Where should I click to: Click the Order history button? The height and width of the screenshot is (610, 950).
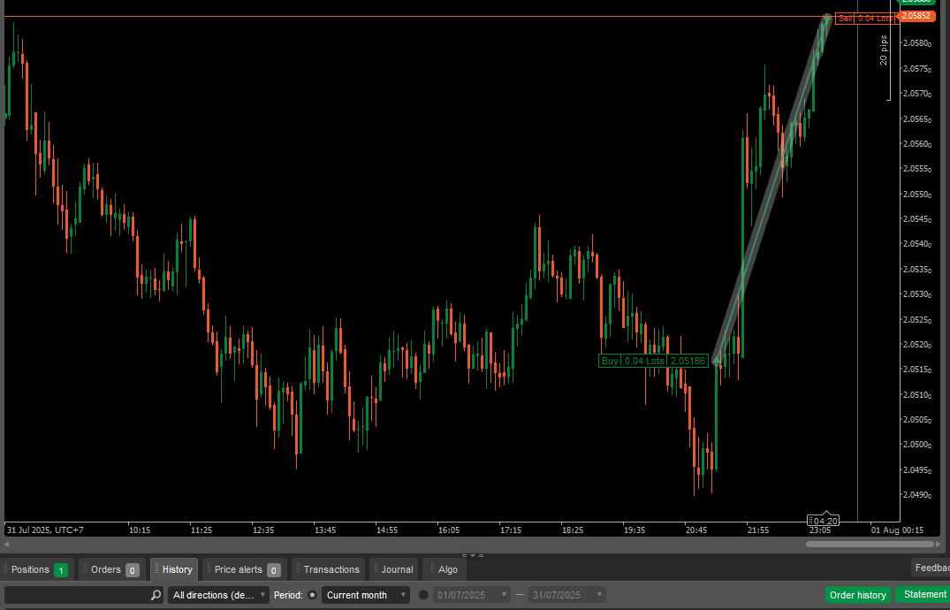(x=858, y=595)
